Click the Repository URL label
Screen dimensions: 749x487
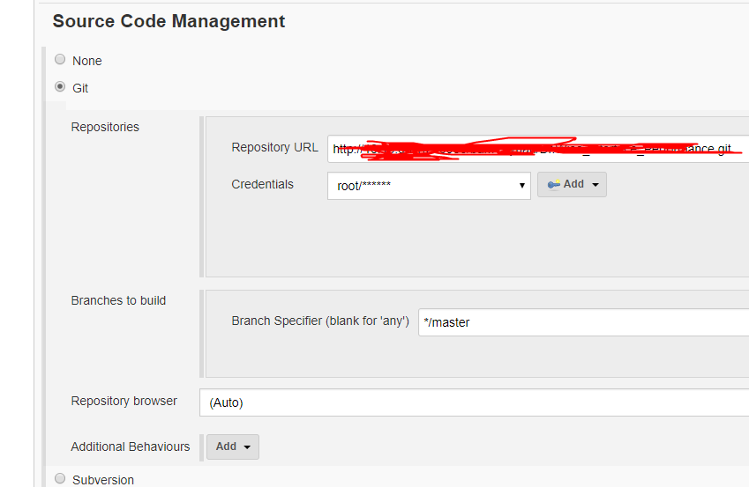click(274, 147)
